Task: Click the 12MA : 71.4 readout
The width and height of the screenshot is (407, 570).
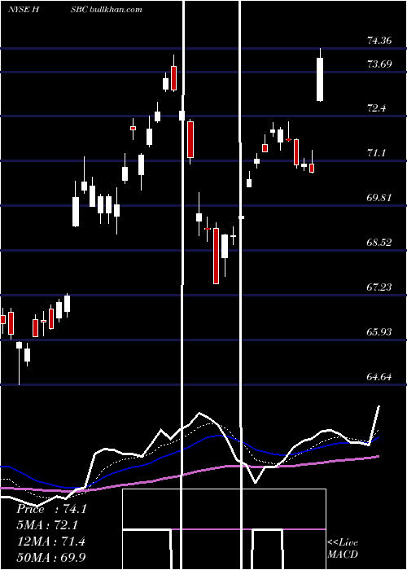Action: tap(51, 541)
